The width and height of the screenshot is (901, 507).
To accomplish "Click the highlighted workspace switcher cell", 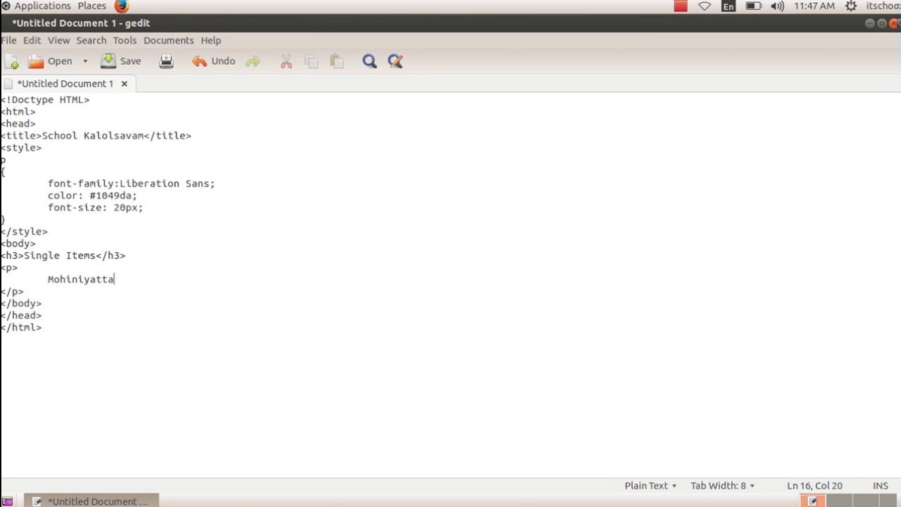I will tap(812, 501).
